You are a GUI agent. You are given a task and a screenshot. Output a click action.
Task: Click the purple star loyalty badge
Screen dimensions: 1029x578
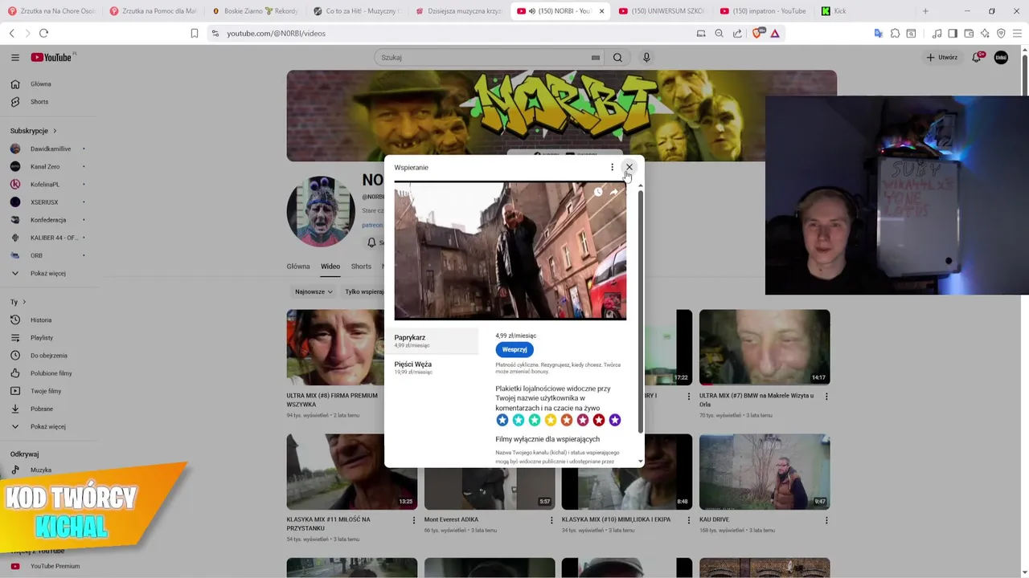coord(615,420)
